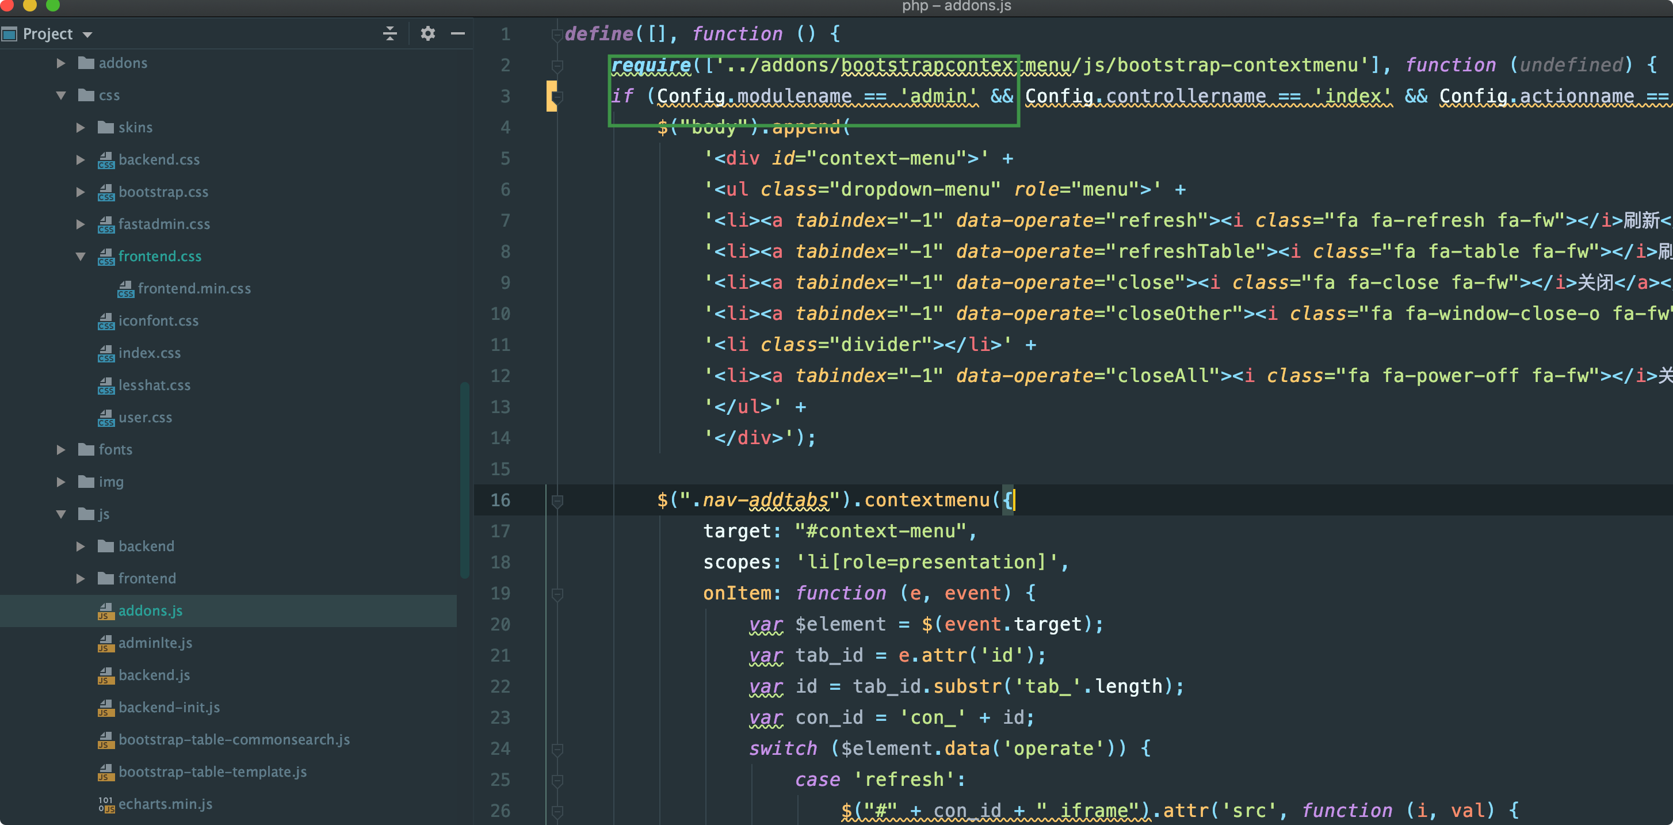1673x825 pixels.
Task: Fold the contextmenu block at line 16
Action: point(556,501)
